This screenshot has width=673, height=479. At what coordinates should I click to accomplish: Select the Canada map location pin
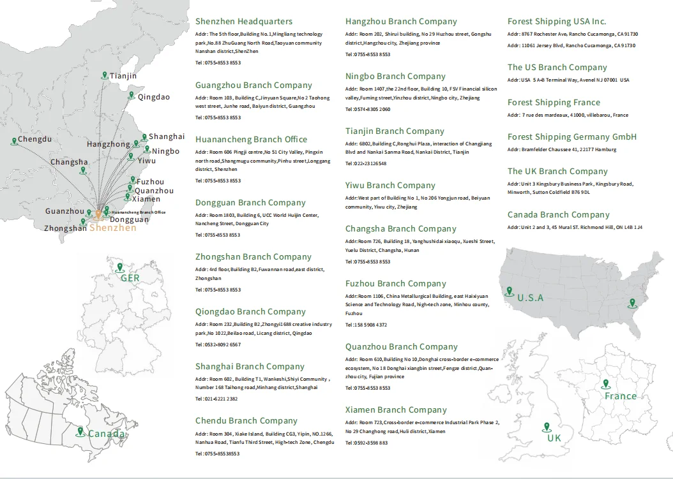pyautogui.click(x=80, y=432)
